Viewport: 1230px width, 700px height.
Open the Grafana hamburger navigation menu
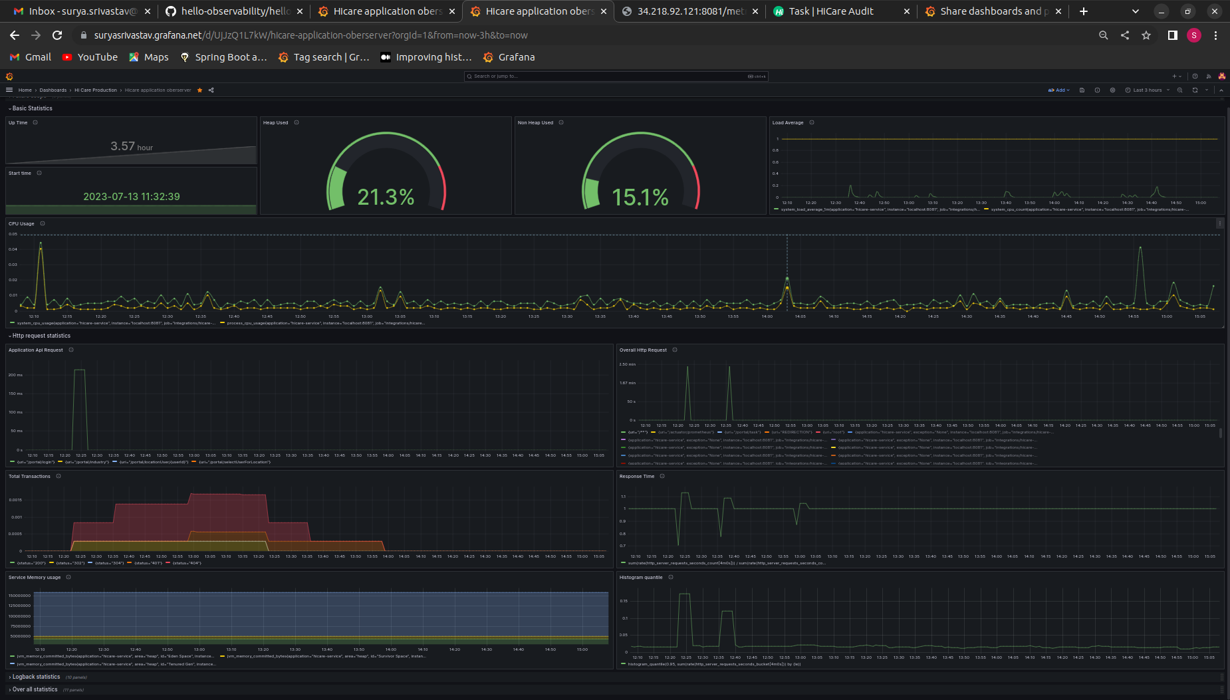(9, 90)
